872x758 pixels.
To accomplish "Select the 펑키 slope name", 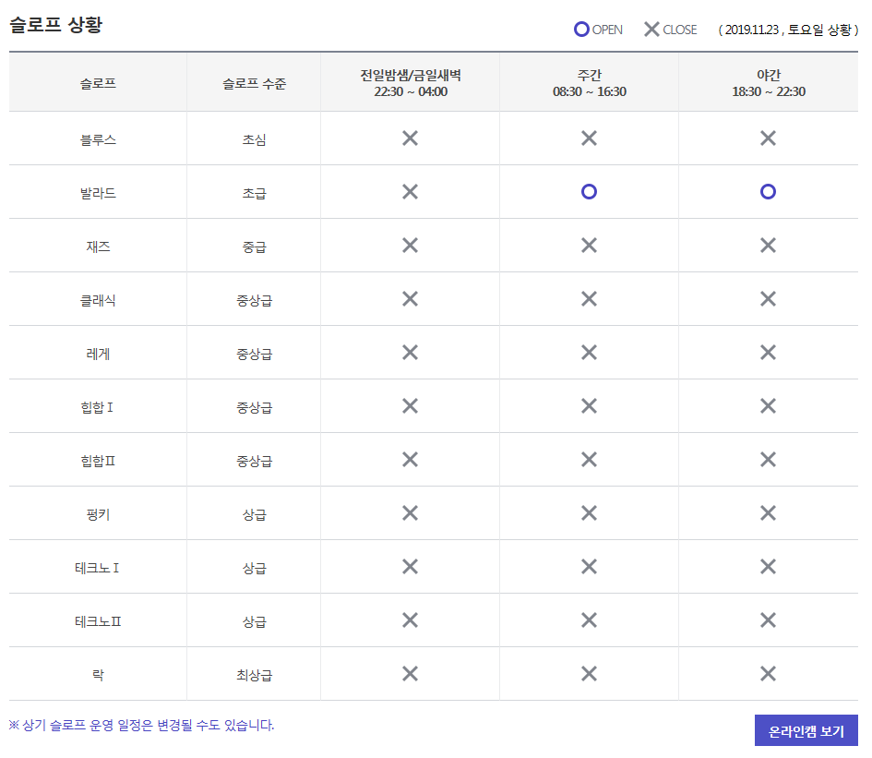I will click(x=98, y=513).
